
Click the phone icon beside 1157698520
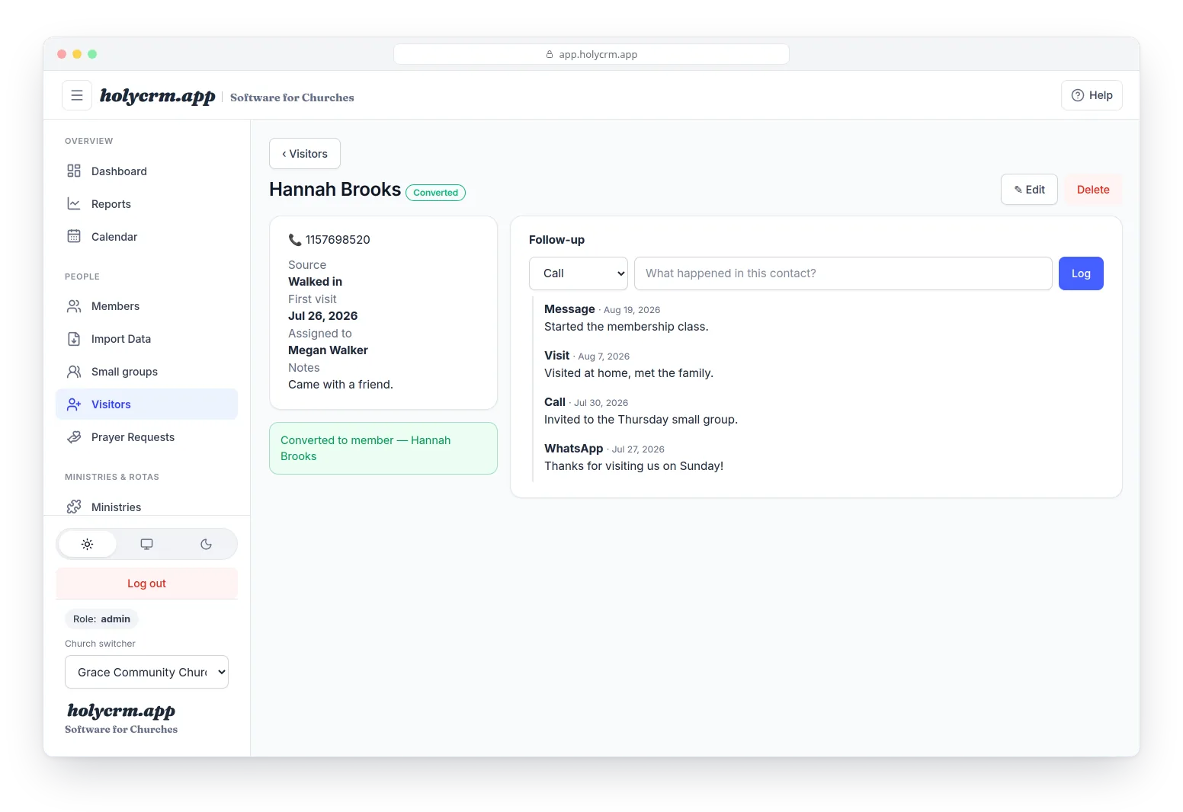(x=295, y=239)
